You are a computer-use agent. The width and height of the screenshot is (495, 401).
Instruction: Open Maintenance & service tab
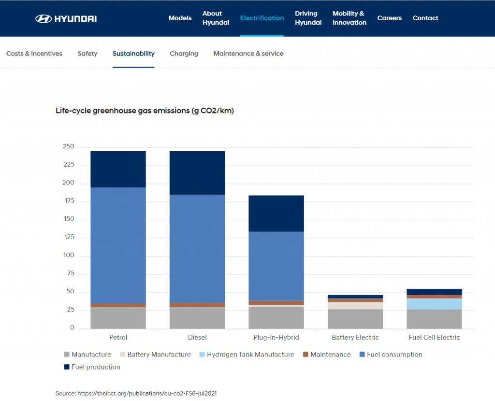coord(248,54)
